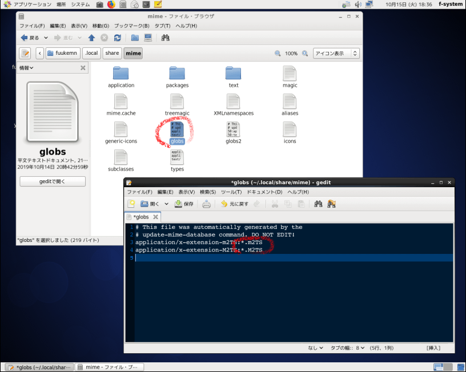This screenshot has width=466, height=372.
Task: Zoom in on file browser view
Action: pos(305,54)
